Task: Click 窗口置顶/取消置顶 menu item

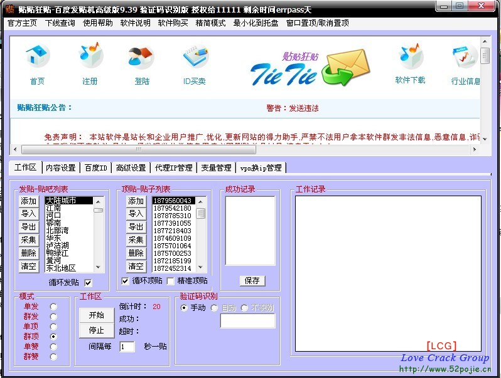Action: click(x=318, y=23)
